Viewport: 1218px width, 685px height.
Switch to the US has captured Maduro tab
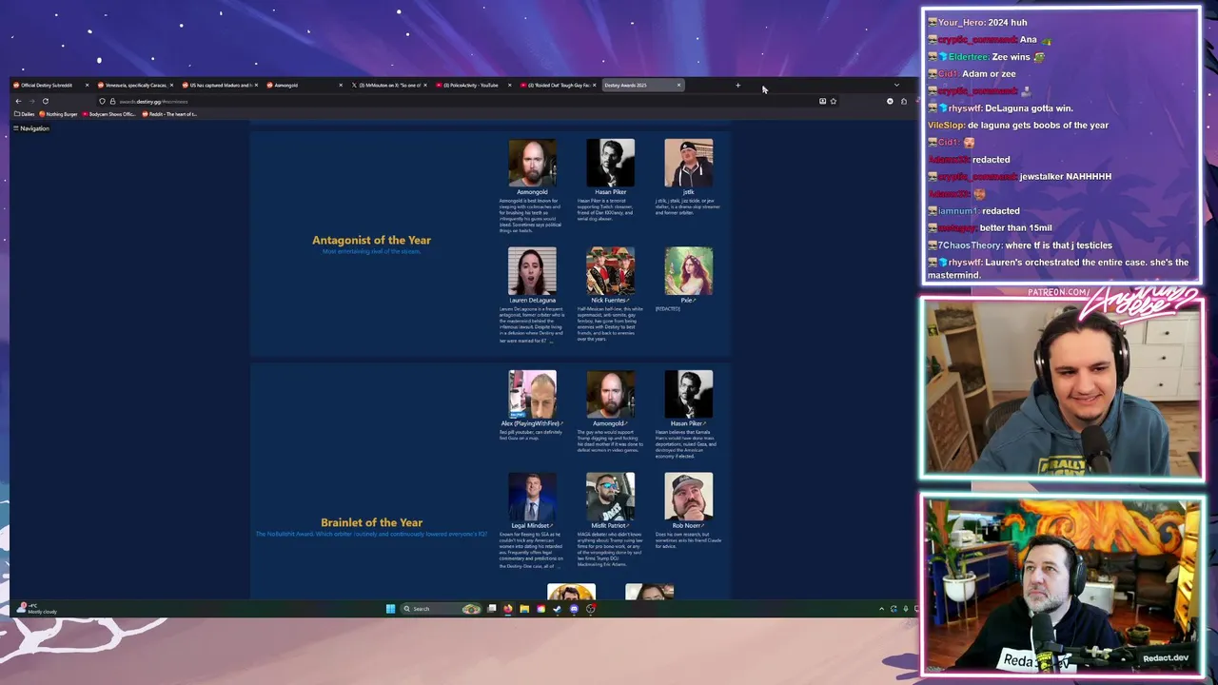218,86
